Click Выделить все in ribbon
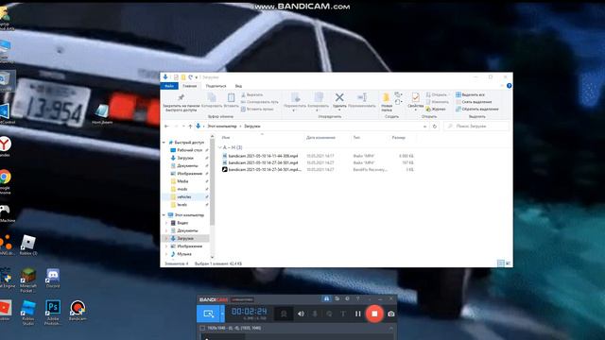605x340 pixels. [x=470, y=94]
